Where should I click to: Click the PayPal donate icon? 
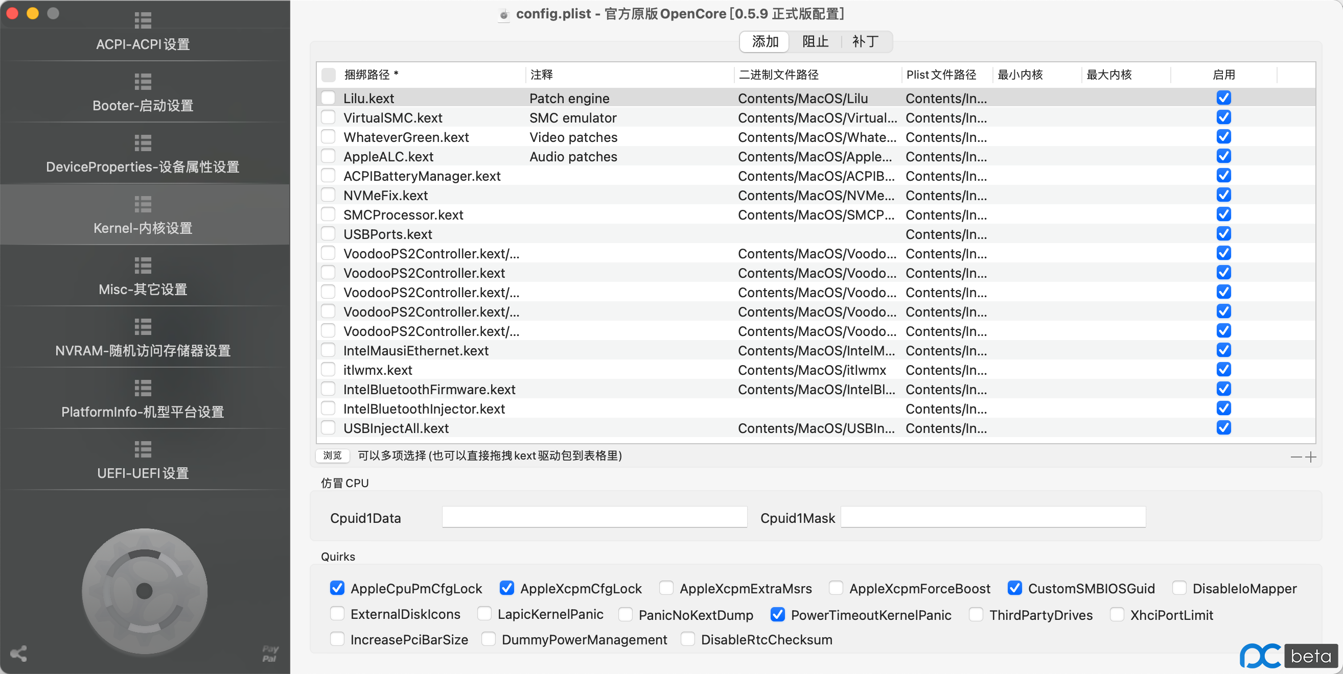click(x=270, y=654)
